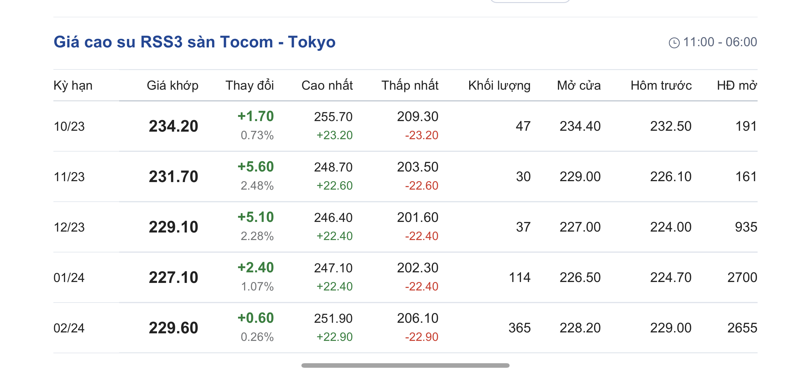This screenshot has height=375, width=811.
Task: Open the 01/24 contract row
Action: (x=69, y=277)
